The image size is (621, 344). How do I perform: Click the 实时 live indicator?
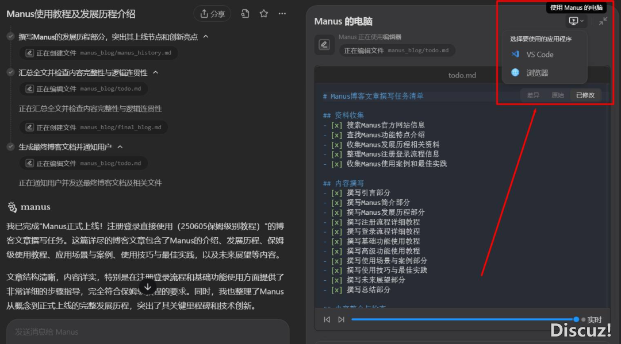(x=591, y=319)
